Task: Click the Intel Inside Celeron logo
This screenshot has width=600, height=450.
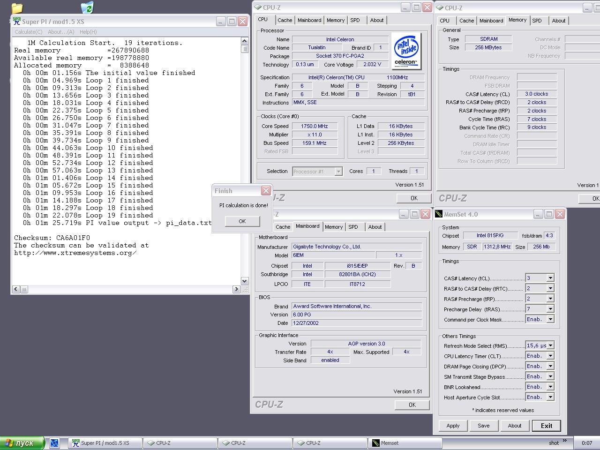Action: (406, 51)
